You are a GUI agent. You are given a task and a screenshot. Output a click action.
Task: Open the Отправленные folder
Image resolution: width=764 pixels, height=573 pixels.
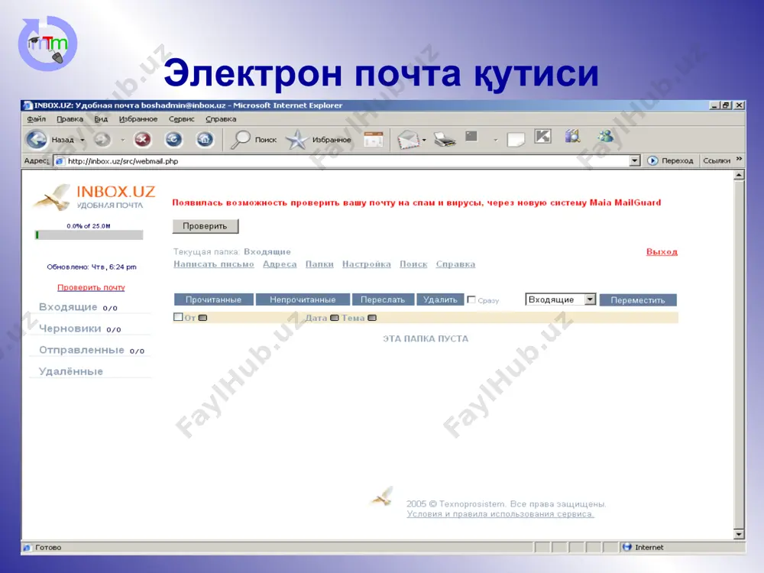coord(82,350)
